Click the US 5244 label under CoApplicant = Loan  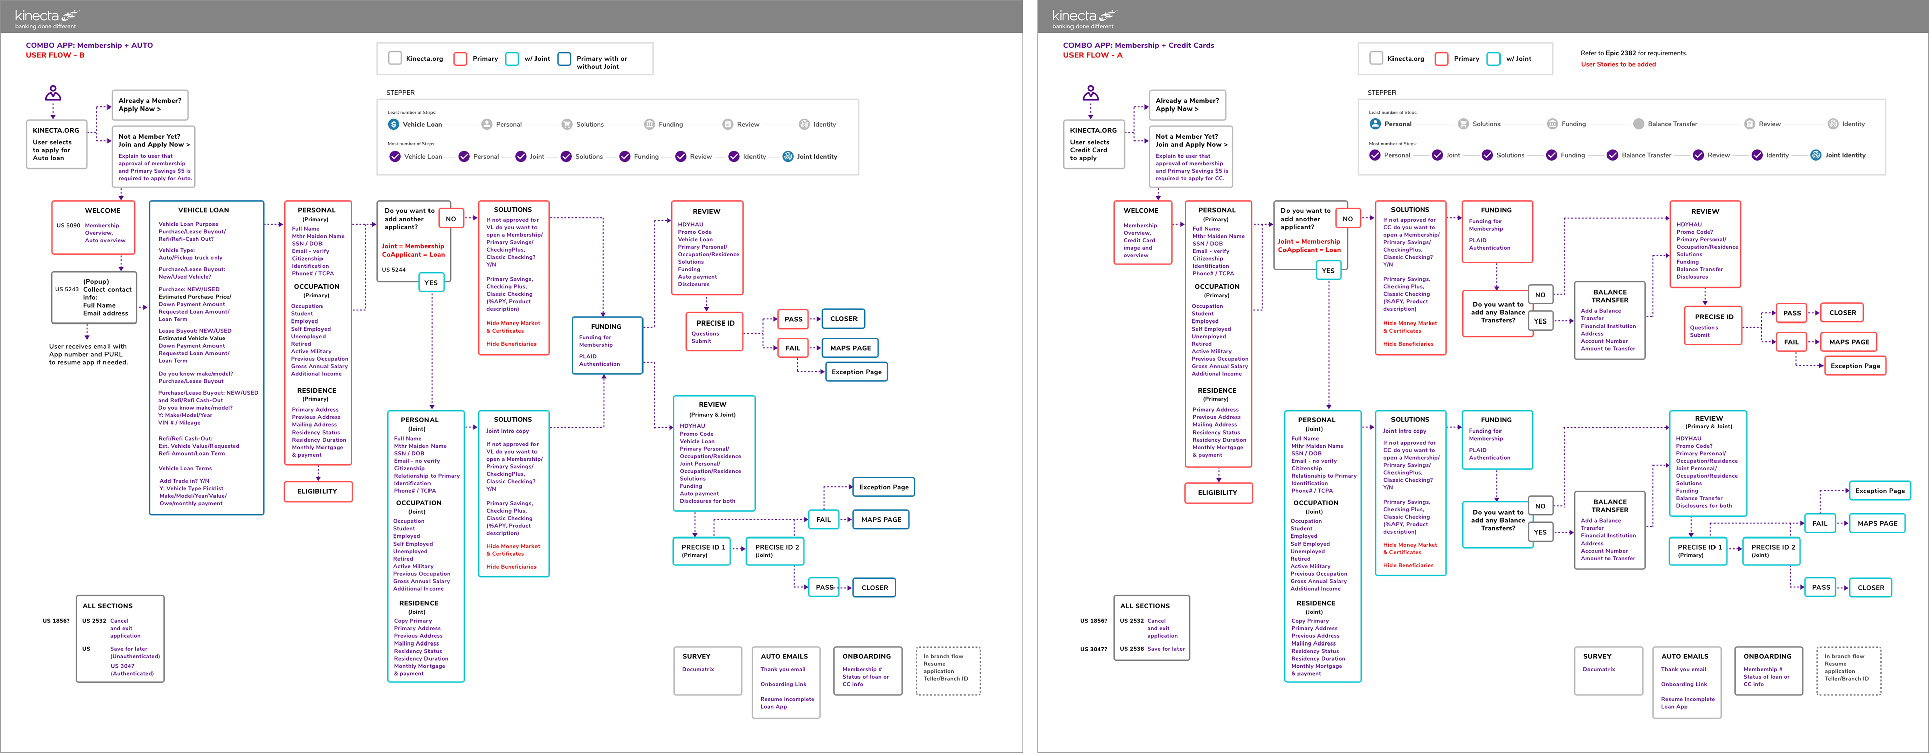(x=394, y=269)
